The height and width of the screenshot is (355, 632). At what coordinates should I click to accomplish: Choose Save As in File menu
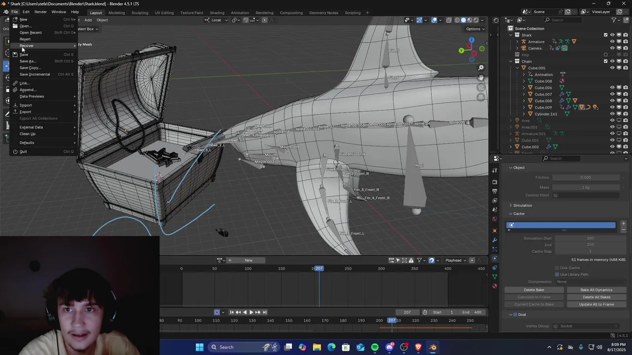44,61
